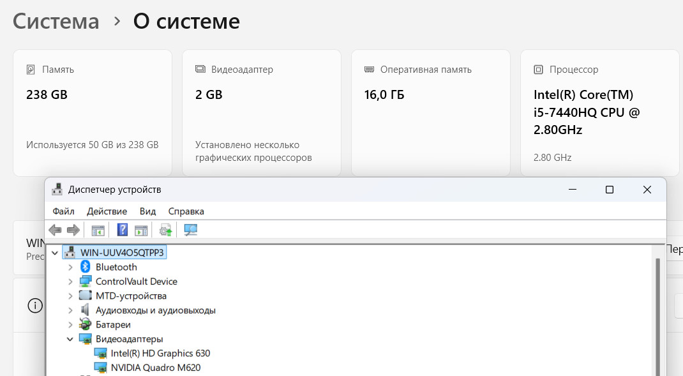
Task: Open the Память storage card
Action: coord(93,113)
